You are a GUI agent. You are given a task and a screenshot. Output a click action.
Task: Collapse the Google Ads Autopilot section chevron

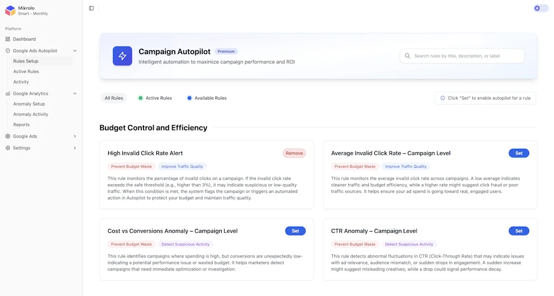pos(75,51)
